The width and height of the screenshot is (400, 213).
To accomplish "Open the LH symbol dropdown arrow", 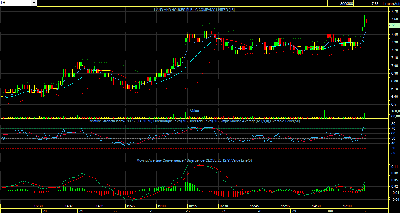I will click(34, 3).
